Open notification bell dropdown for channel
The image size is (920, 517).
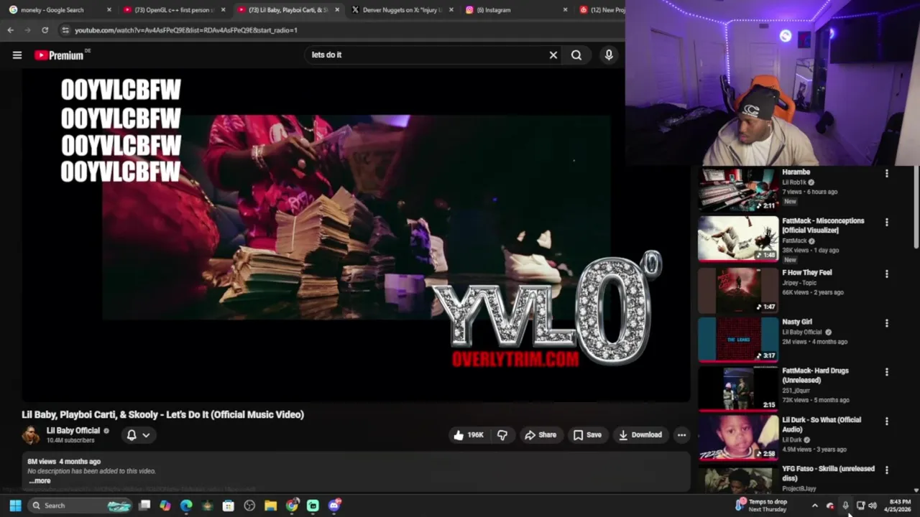tap(138, 434)
